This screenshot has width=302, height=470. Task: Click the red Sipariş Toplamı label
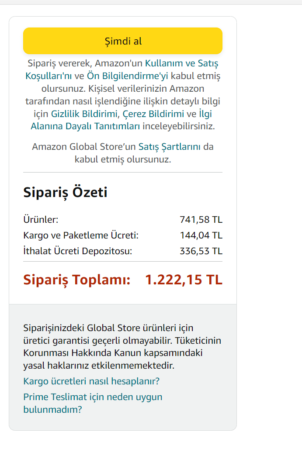click(77, 280)
